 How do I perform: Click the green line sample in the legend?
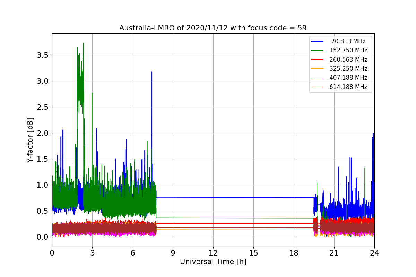[317, 51]
